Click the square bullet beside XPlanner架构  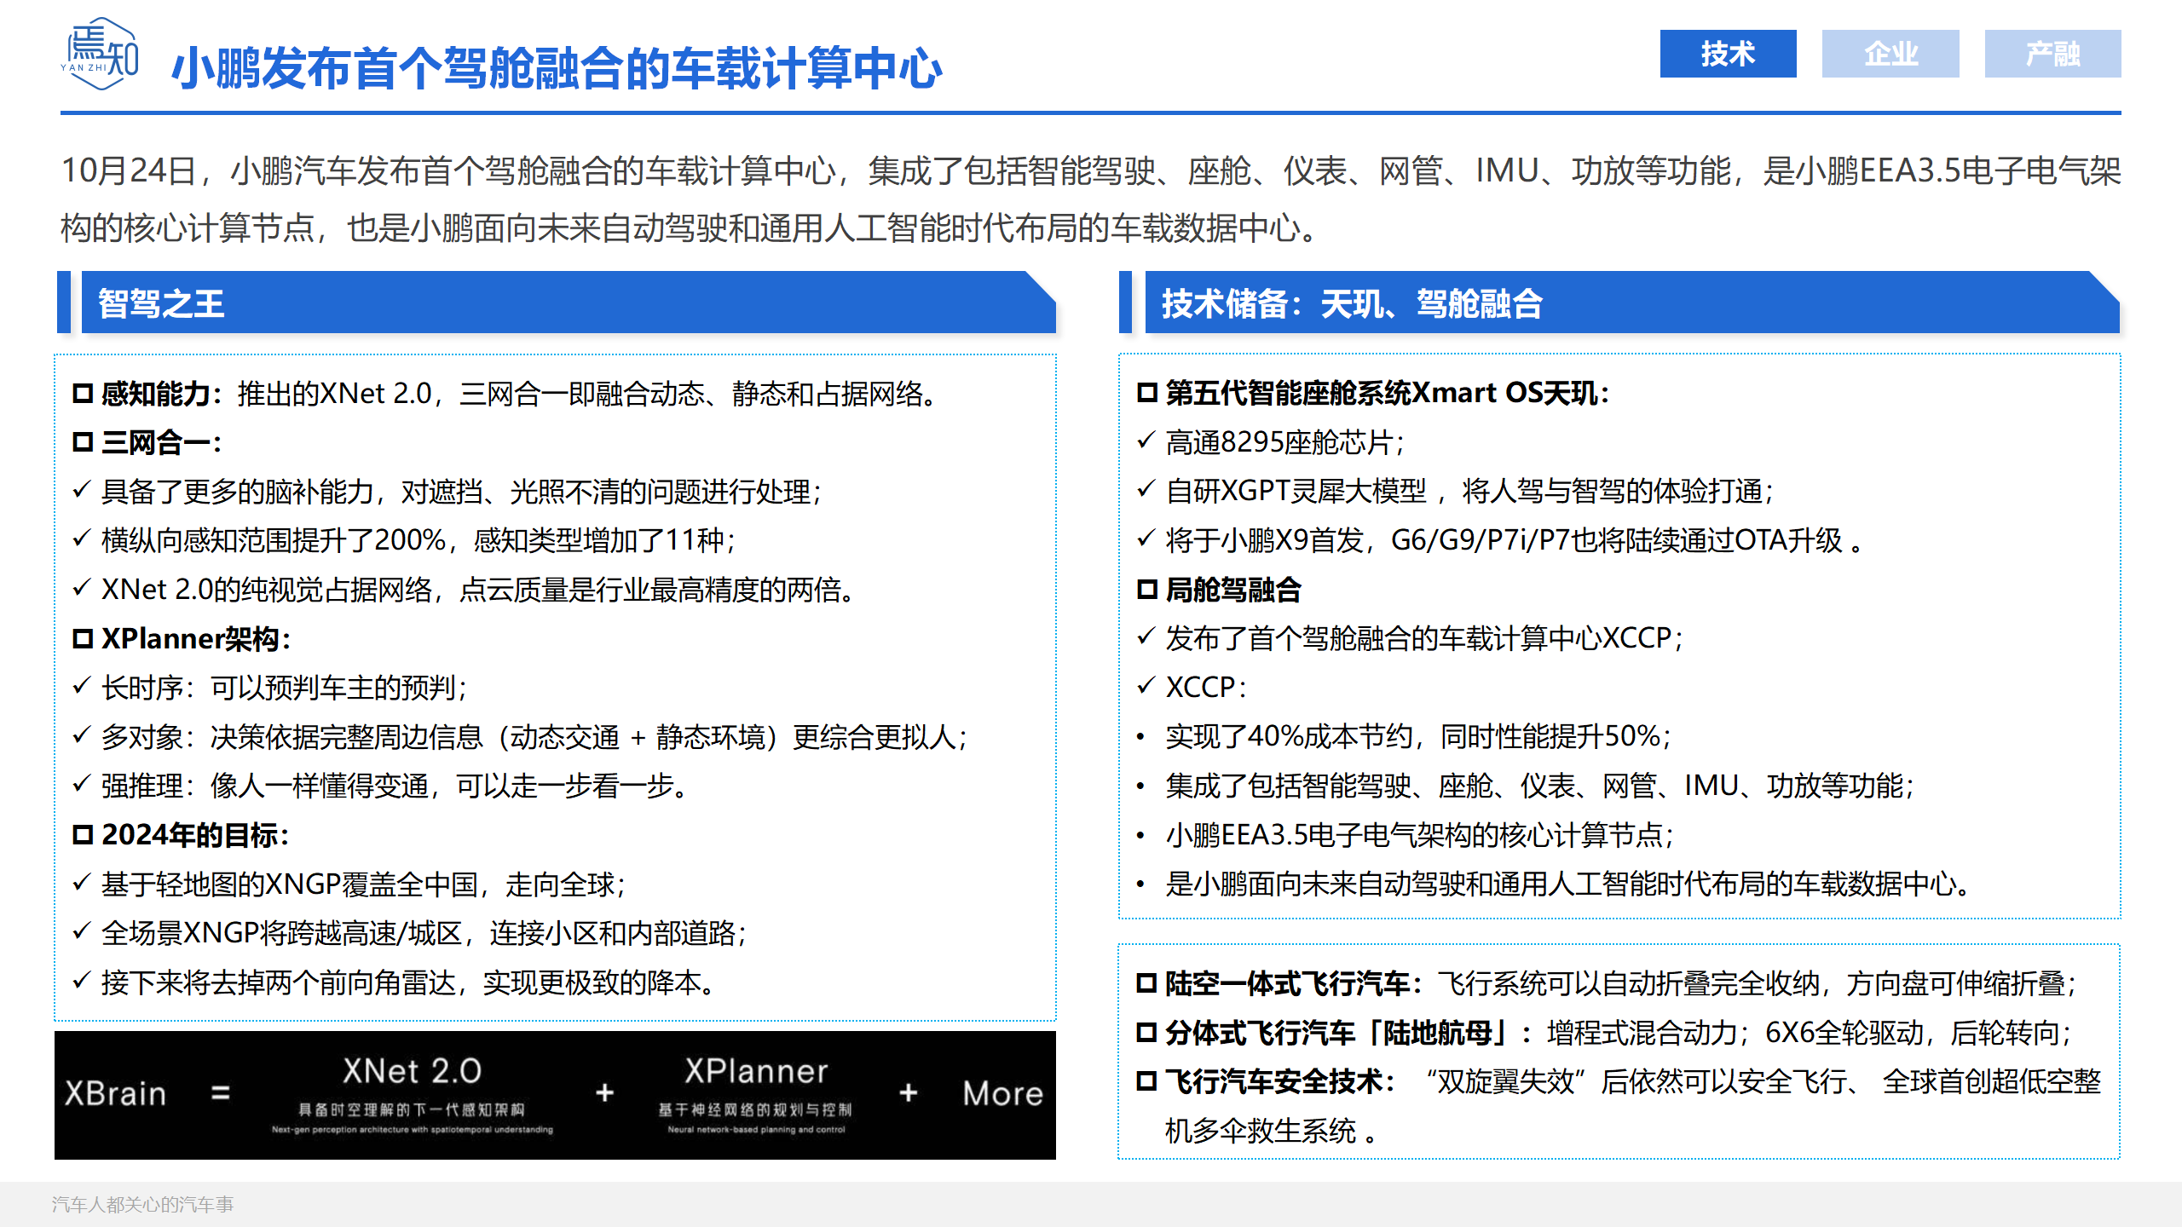[83, 639]
